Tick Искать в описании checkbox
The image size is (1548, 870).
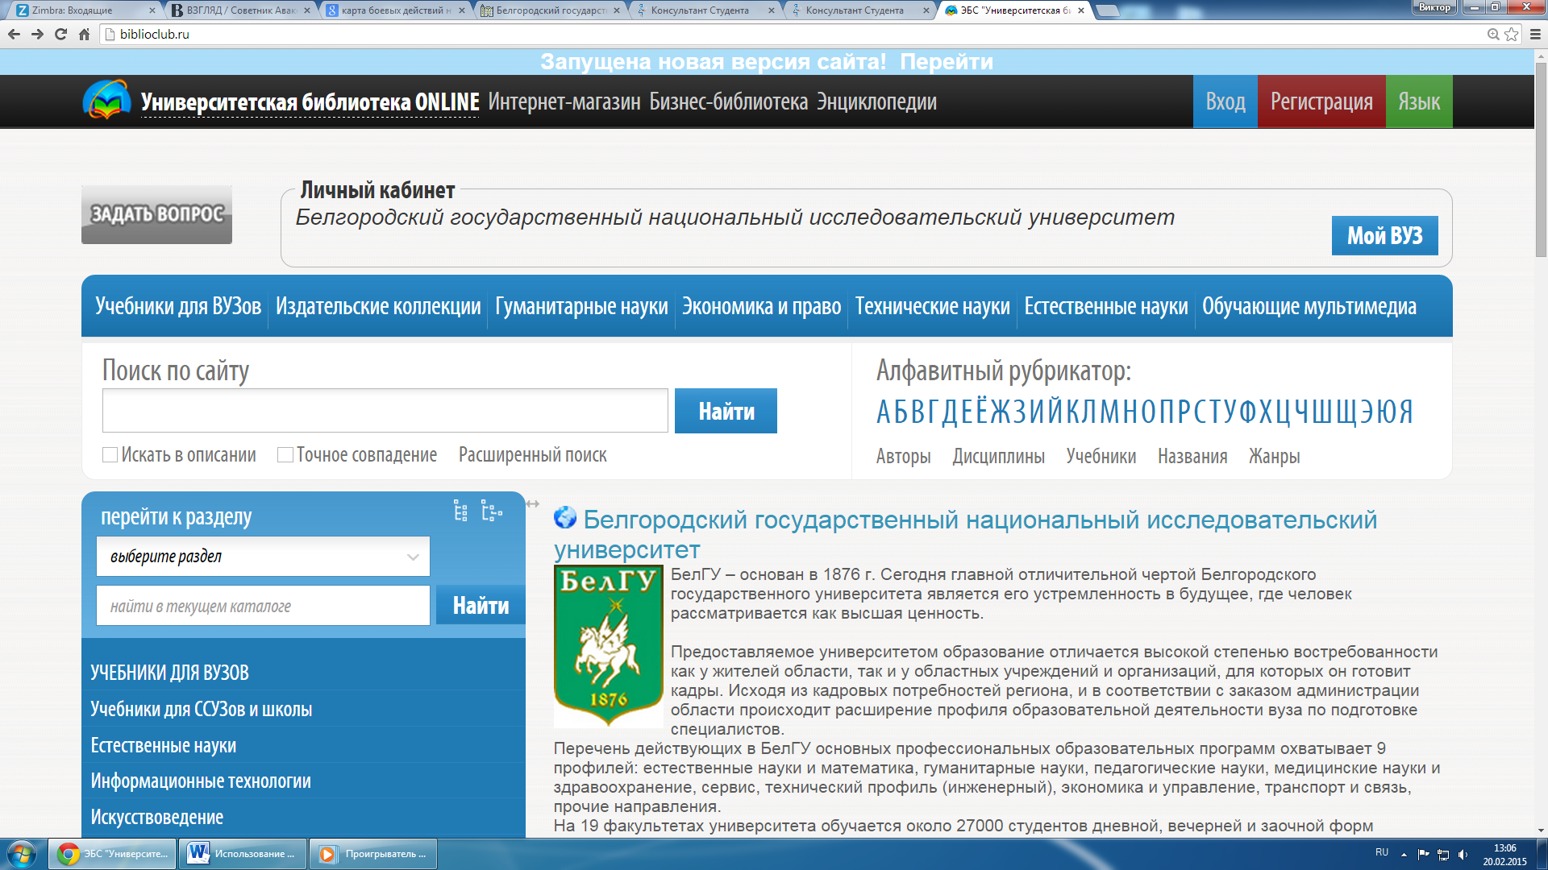tap(110, 455)
